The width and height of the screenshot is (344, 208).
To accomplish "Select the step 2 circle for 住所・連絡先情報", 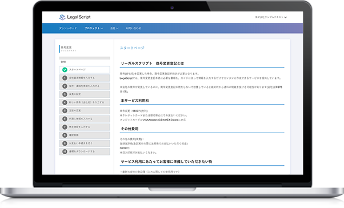I will (65, 86).
